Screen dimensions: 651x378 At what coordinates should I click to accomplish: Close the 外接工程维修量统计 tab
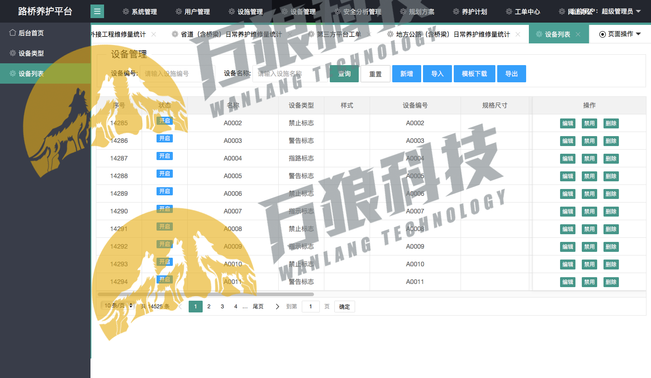pyautogui.click(x=154, y=34)
